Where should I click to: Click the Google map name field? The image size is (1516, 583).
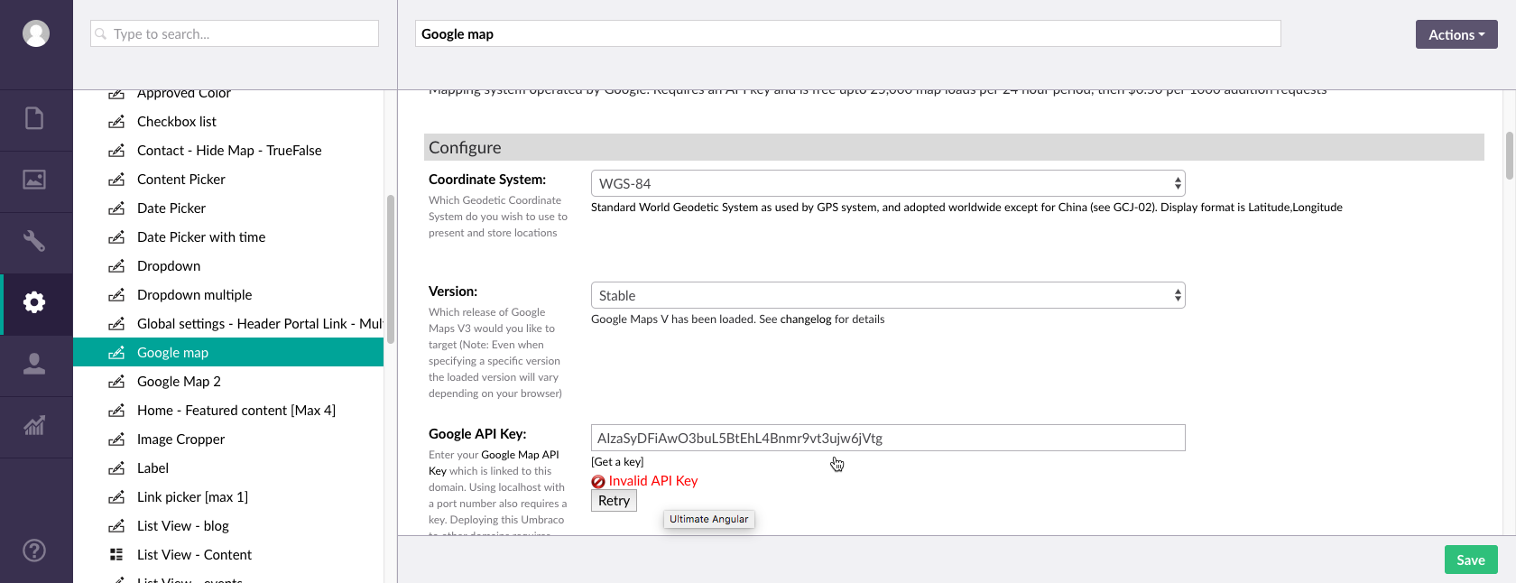(848, 33)
